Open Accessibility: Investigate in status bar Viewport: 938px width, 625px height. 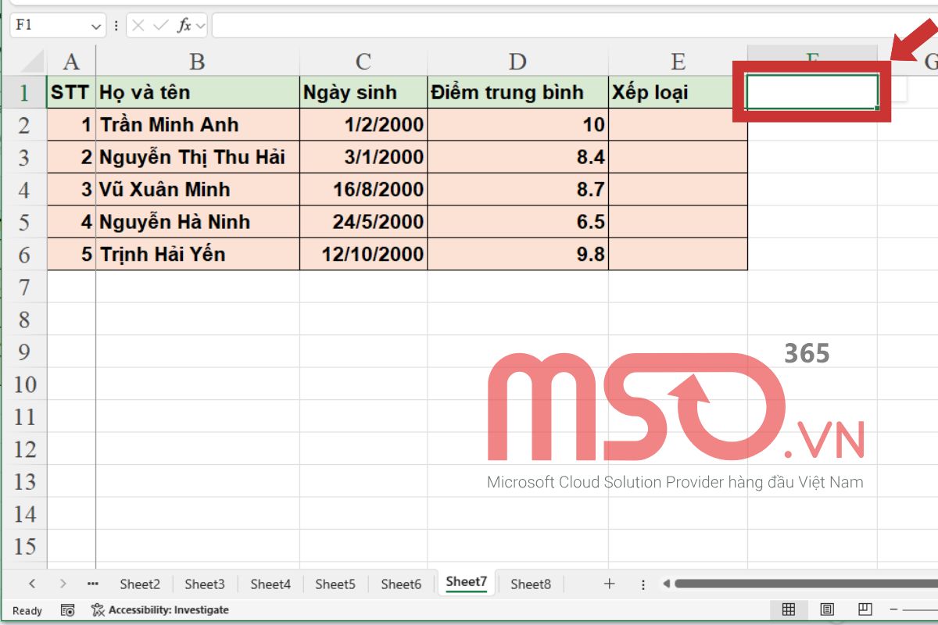pyautogui.click(x=160, y=609)
